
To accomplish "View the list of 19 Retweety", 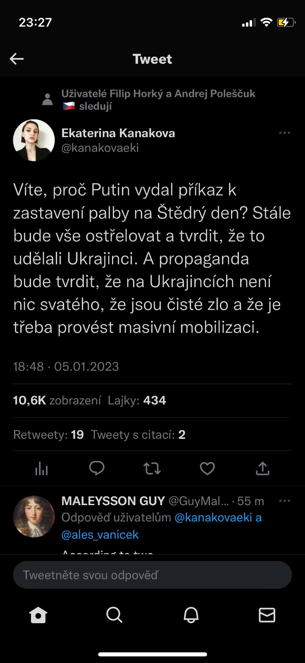I will (x=48, y=435).
